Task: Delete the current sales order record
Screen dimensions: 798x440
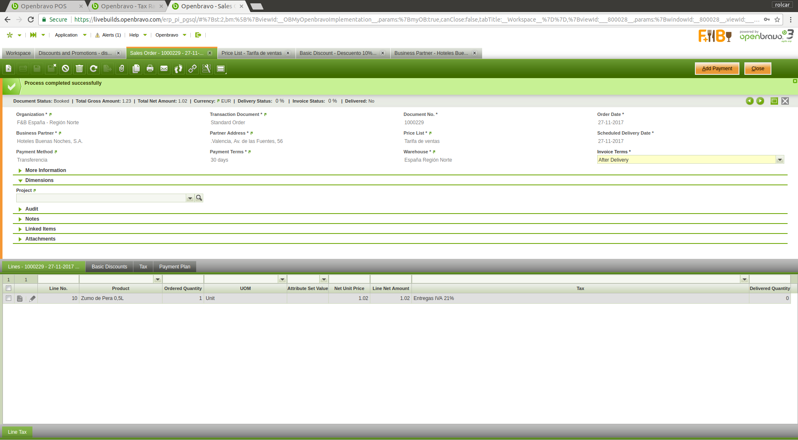Action: coord(79,69)
